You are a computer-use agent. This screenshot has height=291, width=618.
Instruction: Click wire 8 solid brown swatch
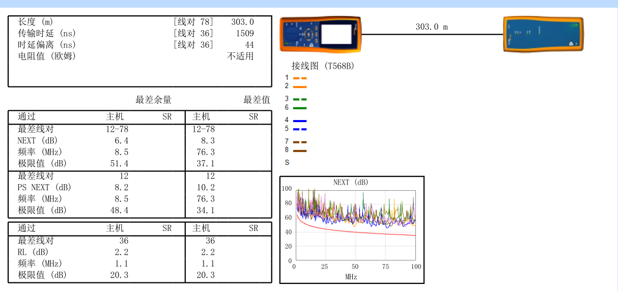300,151
